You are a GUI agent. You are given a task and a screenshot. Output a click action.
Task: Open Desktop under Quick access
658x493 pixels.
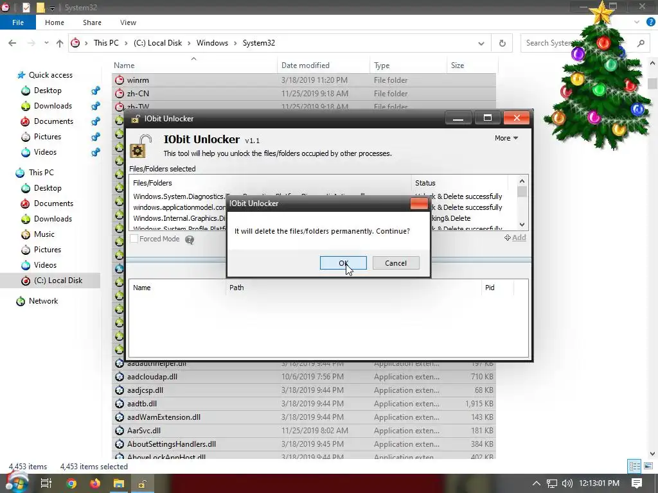[48, 91]
